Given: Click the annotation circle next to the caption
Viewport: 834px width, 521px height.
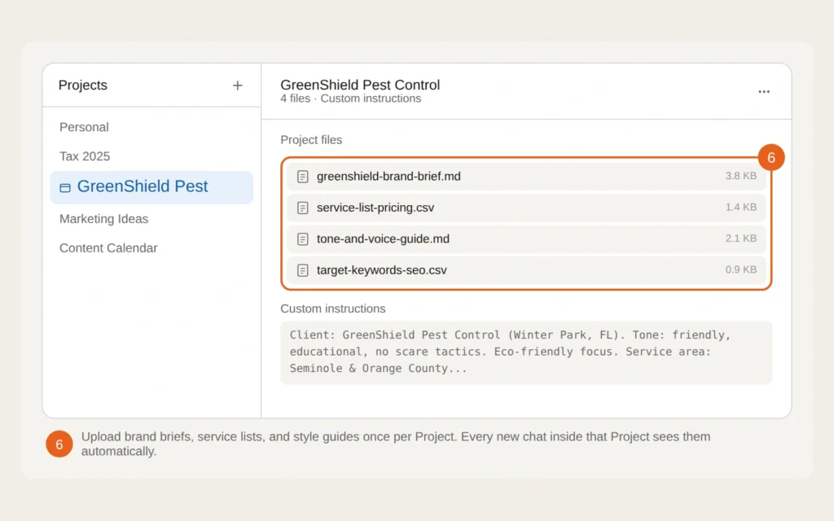Looking at the screenshot, I should 59,444.
